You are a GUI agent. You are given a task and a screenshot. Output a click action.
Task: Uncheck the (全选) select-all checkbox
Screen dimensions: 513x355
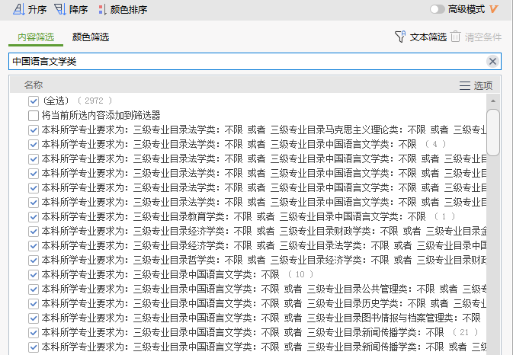[x=34, y=101]
